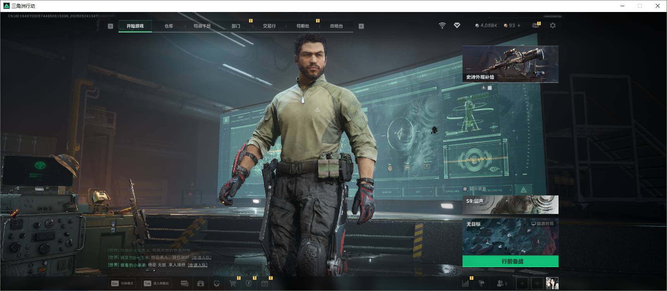
Task: Click the 摘笑的8m玉米 world chat message
Action: pyautogui.click(x=160, y=257)
